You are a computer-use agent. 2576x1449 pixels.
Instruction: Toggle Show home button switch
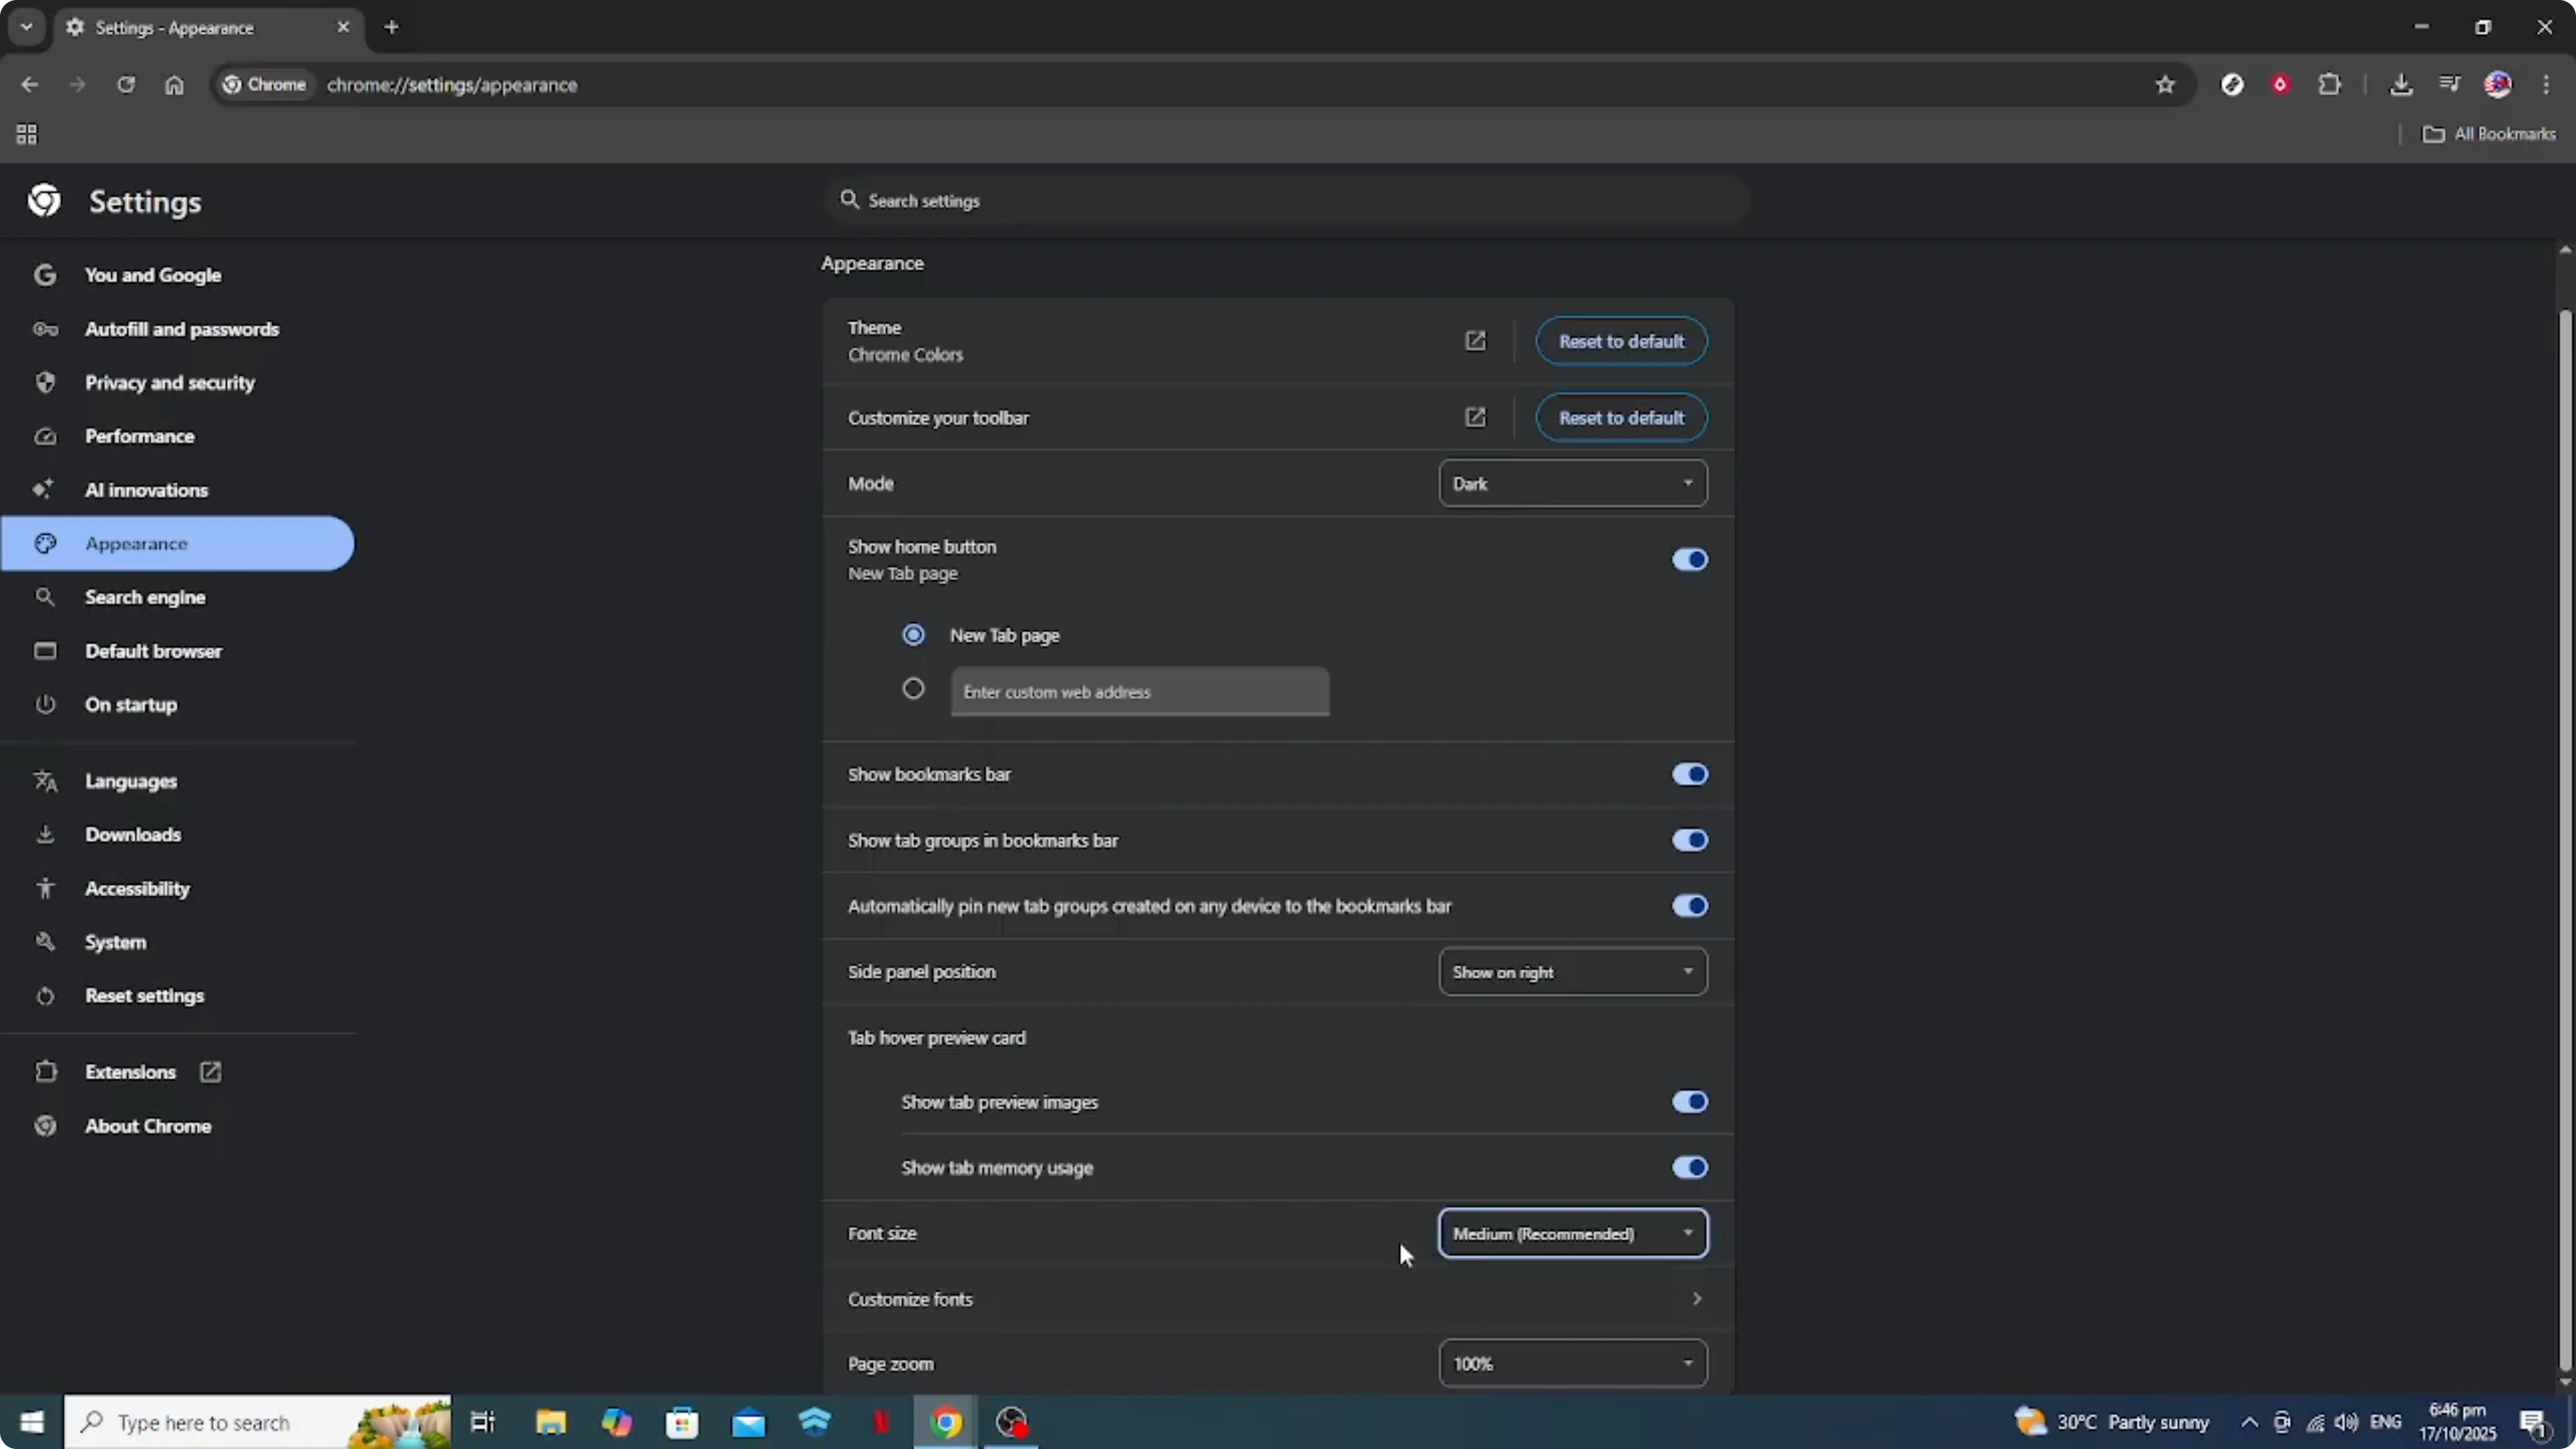[1689, 559]
